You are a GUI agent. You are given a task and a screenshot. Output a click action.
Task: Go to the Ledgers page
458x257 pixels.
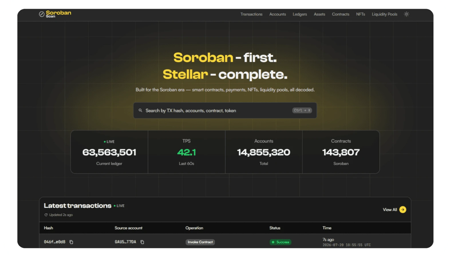(x=300, y=14)
